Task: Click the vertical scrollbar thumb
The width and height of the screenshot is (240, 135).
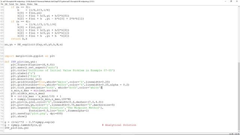Action: tap(239, 96)
